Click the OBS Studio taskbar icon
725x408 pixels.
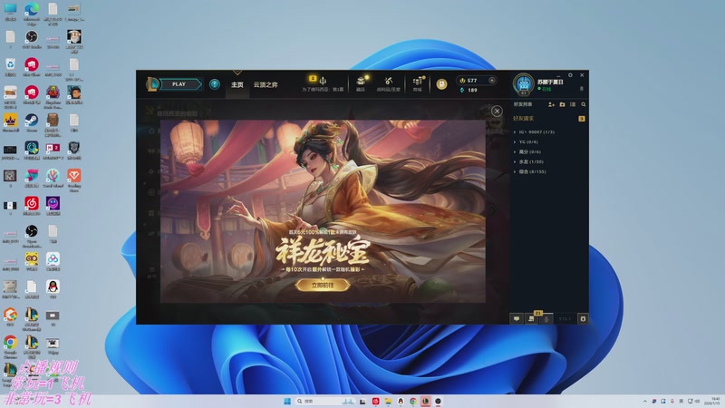tap(438, 401)
